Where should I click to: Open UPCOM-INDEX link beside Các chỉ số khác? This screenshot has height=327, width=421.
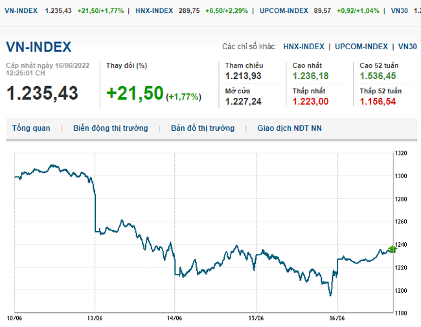tap(361, 47)
